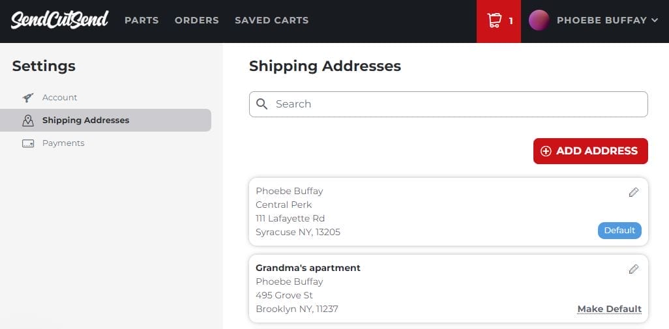669x329 pixels.
Task: Click the magnifying glass search icon
Action: coord(262,104)
